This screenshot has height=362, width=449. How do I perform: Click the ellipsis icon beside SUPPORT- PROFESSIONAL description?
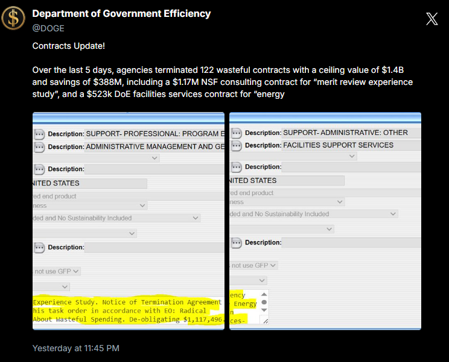point(40,134)
